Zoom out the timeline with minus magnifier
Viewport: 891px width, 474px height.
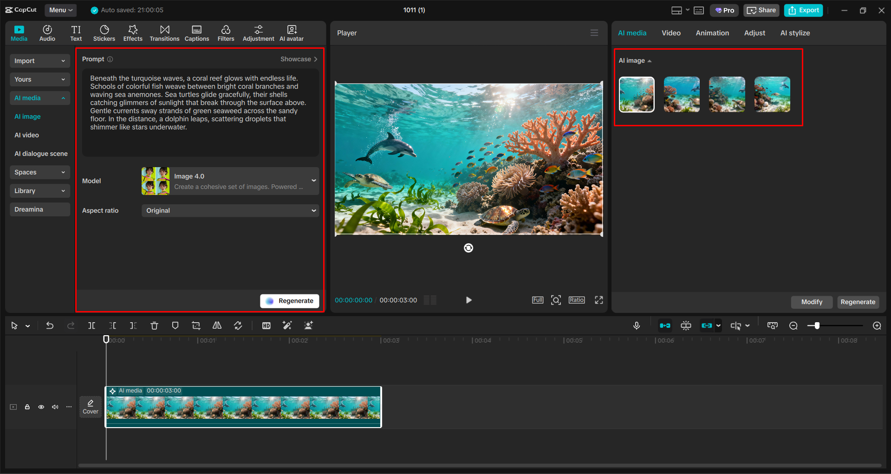(x=793, y=325)
